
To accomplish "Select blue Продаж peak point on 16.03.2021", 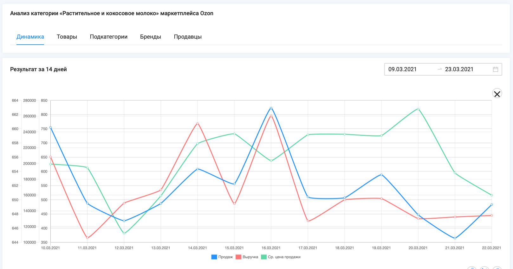I will tap(271, 108).
